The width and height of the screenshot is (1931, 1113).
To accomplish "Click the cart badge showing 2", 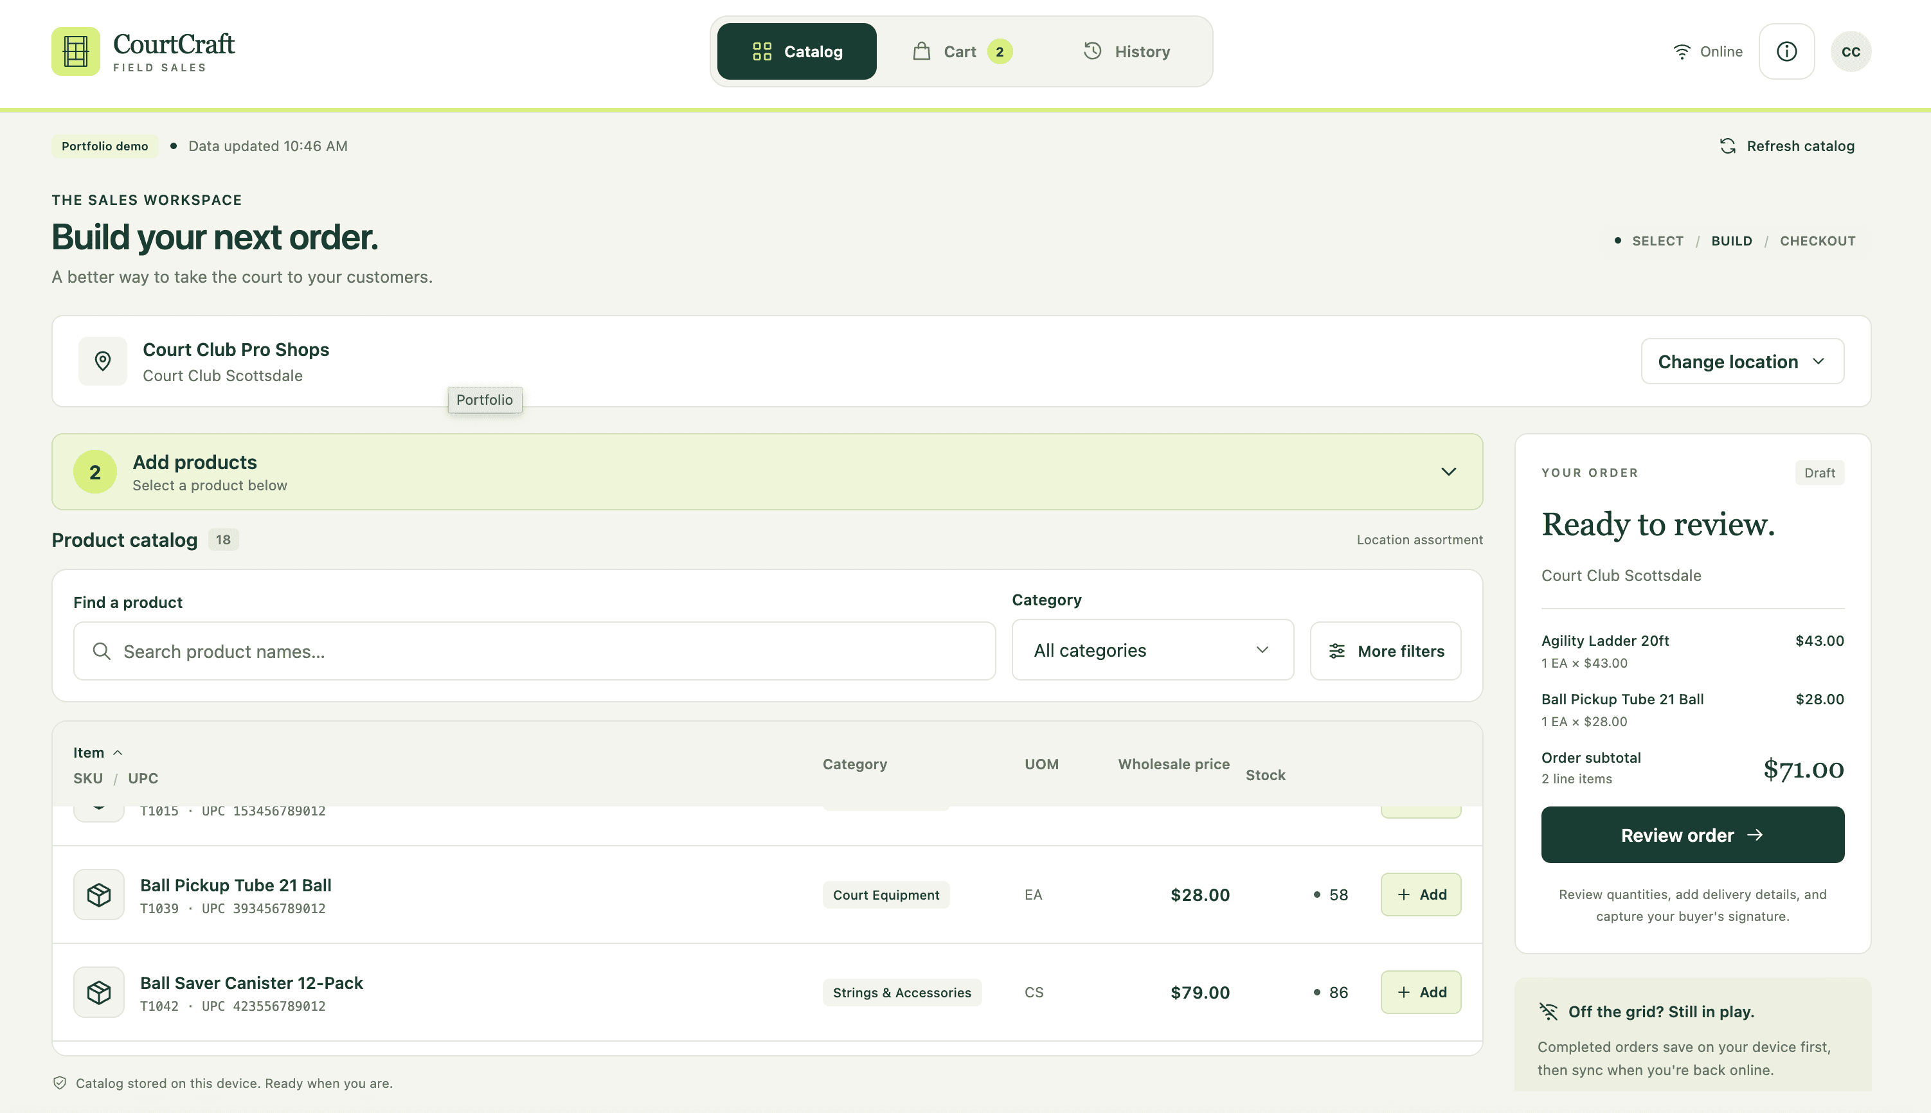I will pos(999,51).
